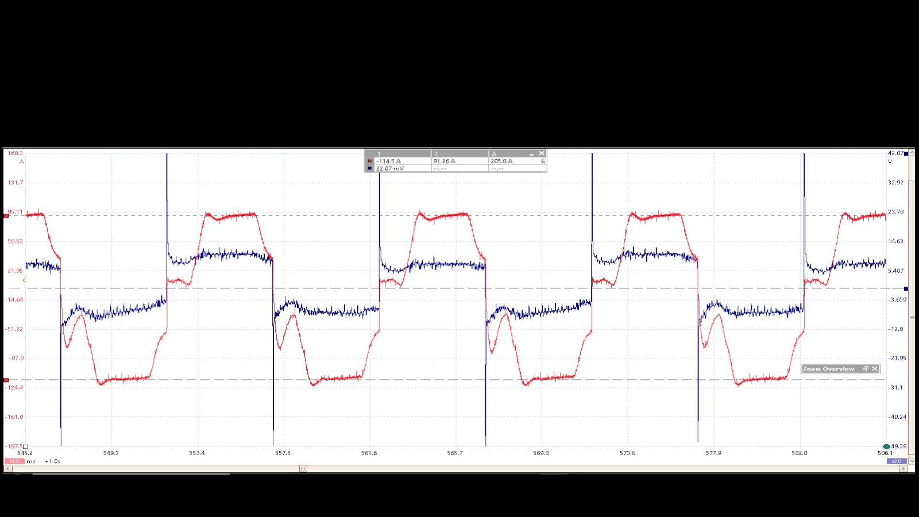Click the yellow trigger marker on left axis

tap(24, 280)
